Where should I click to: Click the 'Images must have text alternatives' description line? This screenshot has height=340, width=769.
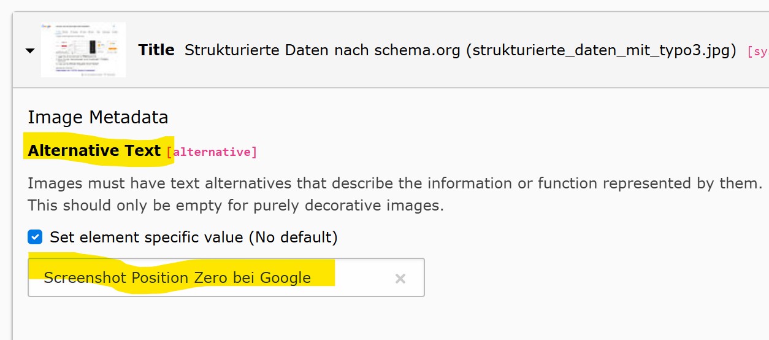[394, 184]
